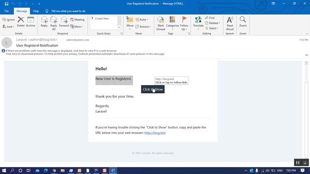Open the Tags dialog launcher

coord(189,33)
